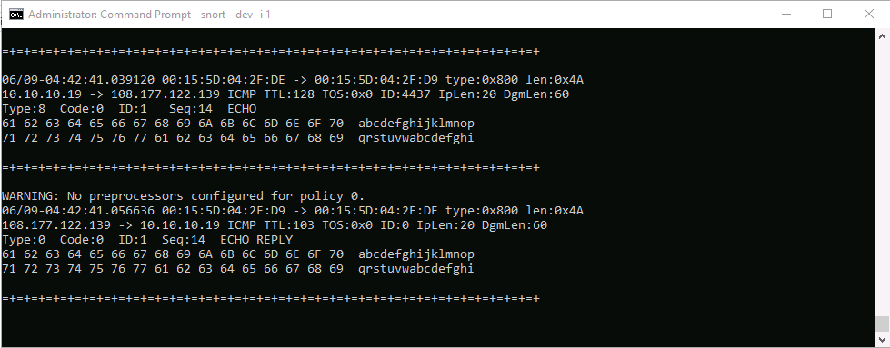The image size is (890, 348).
Task: Click the first 'abcdefghijklmnop' ASCII payload
Action: (x=416, y=124)
